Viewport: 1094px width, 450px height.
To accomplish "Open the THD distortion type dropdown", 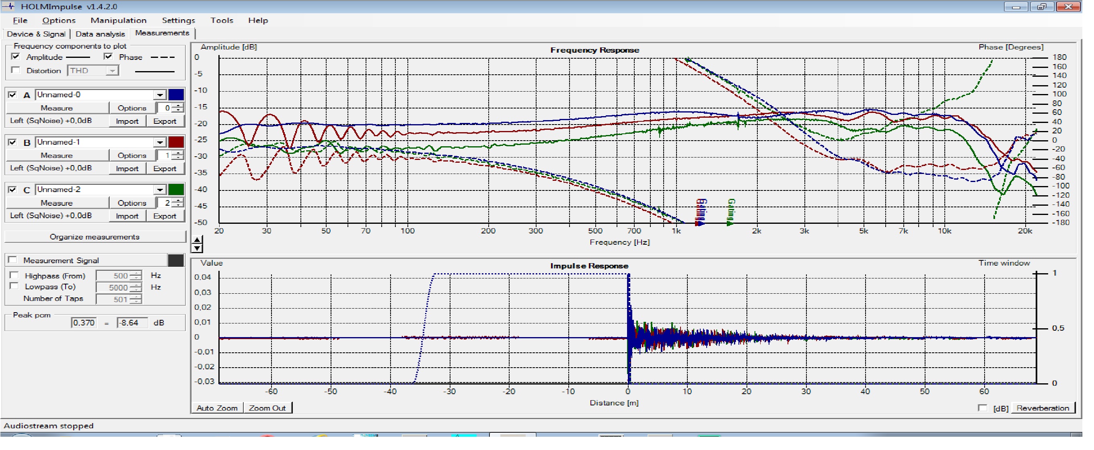I will coord(112,71).
